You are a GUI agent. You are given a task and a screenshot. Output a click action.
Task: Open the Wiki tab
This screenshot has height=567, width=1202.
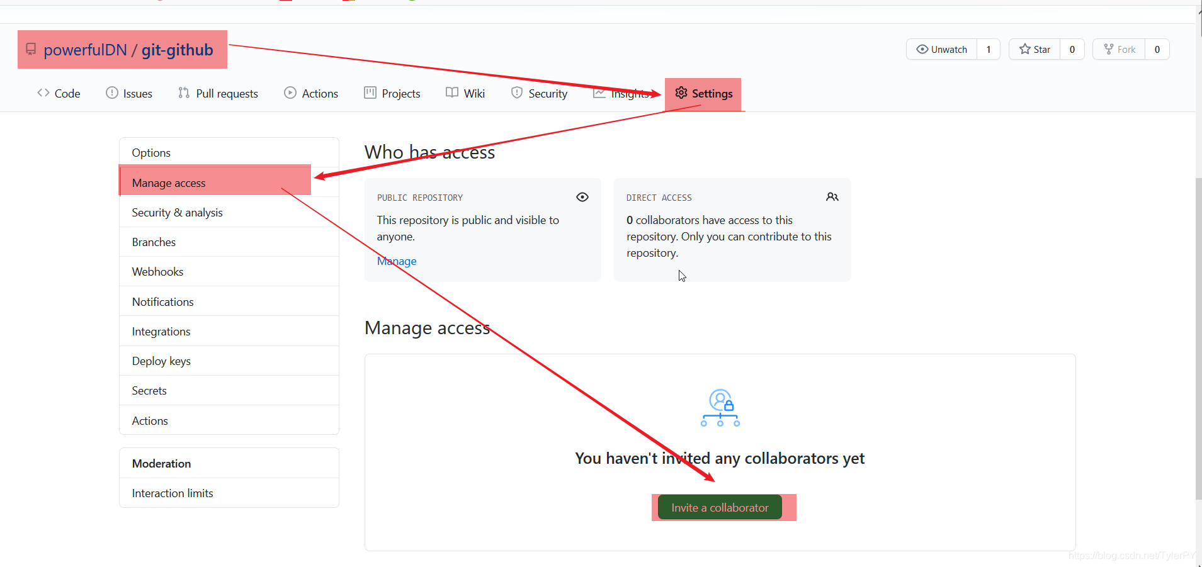tap(465, 93)
